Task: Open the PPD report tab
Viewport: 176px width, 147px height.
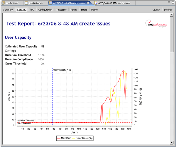Action: (32, 10)
